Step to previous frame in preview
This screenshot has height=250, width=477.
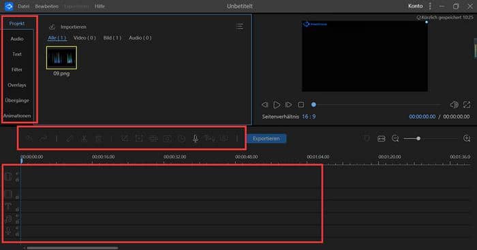[265, 105]
